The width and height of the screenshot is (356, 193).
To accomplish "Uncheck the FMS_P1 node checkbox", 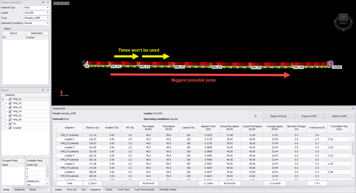I will coord(10,99).
